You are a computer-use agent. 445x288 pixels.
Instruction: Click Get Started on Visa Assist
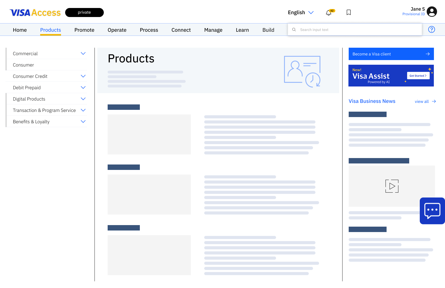click(x=418, y=76)
